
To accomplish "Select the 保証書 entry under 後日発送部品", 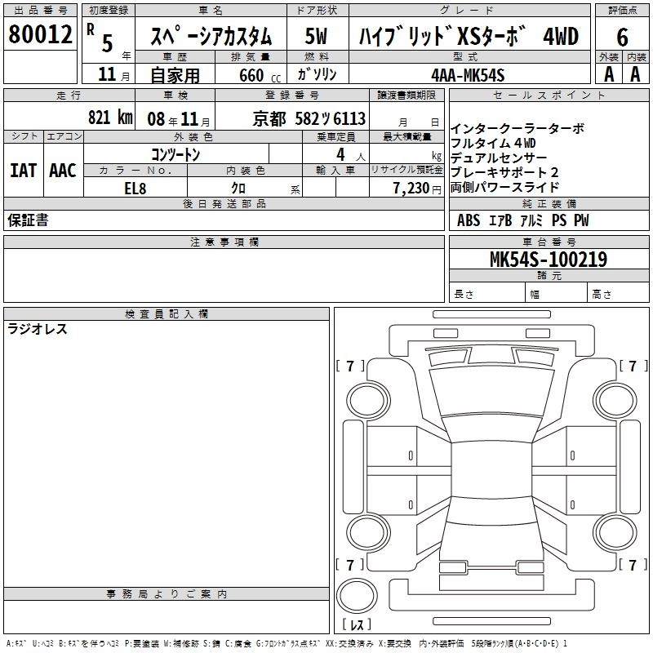I will coord(28,220).
